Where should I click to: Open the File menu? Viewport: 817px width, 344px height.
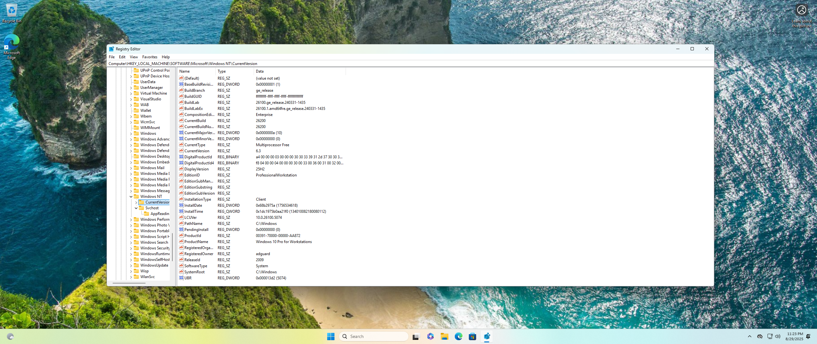112,57
